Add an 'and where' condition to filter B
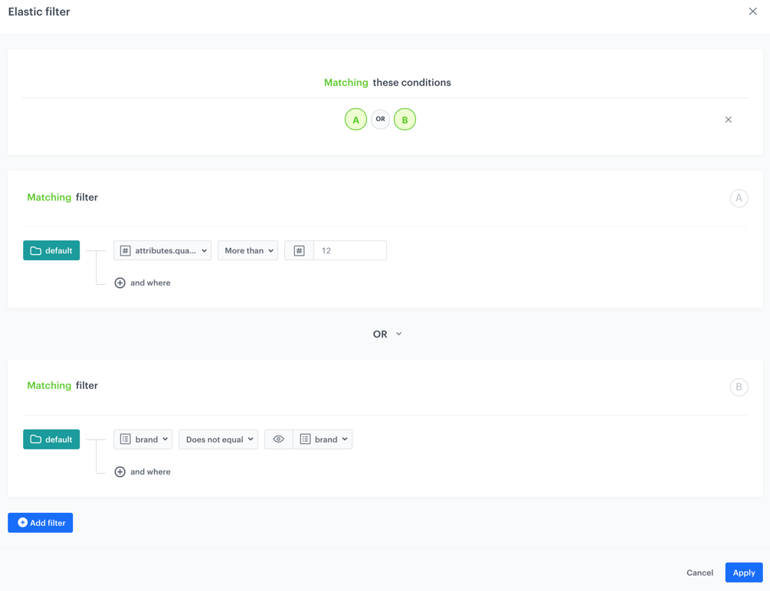 [x=143, y=472]
